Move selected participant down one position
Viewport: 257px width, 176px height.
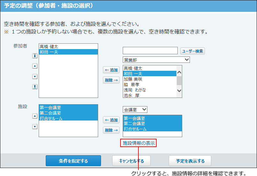point(35,77)
